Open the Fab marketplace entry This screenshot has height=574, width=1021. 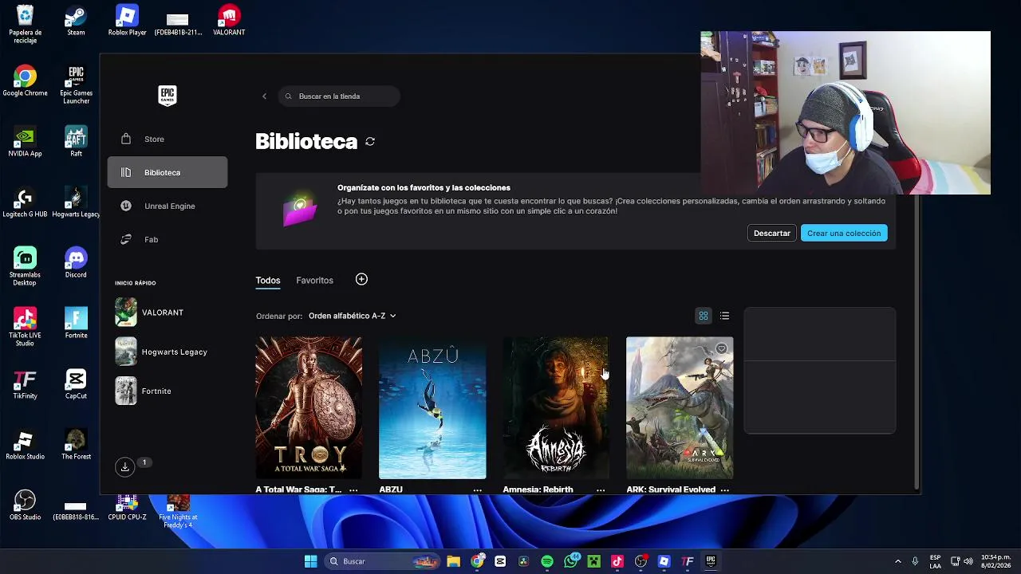(x=168, y=239)
